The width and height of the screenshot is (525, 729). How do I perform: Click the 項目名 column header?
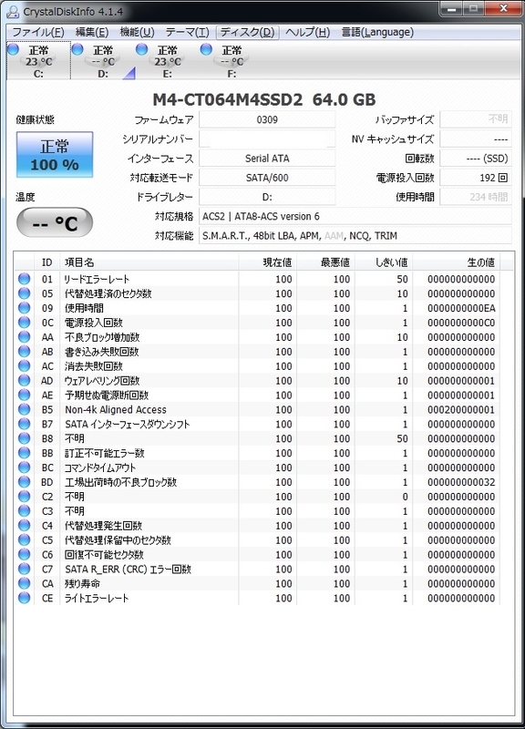pos(149,262)
